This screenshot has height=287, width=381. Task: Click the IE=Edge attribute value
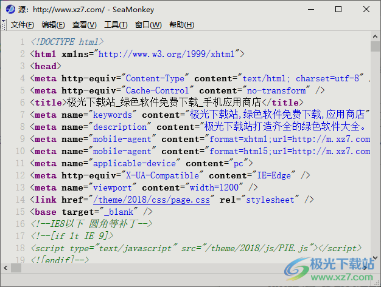(274, 175)
